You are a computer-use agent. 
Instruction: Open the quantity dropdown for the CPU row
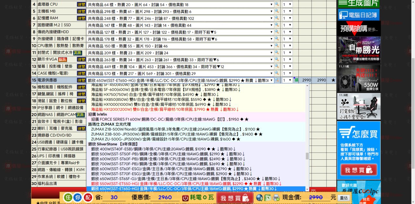(287, 5)
